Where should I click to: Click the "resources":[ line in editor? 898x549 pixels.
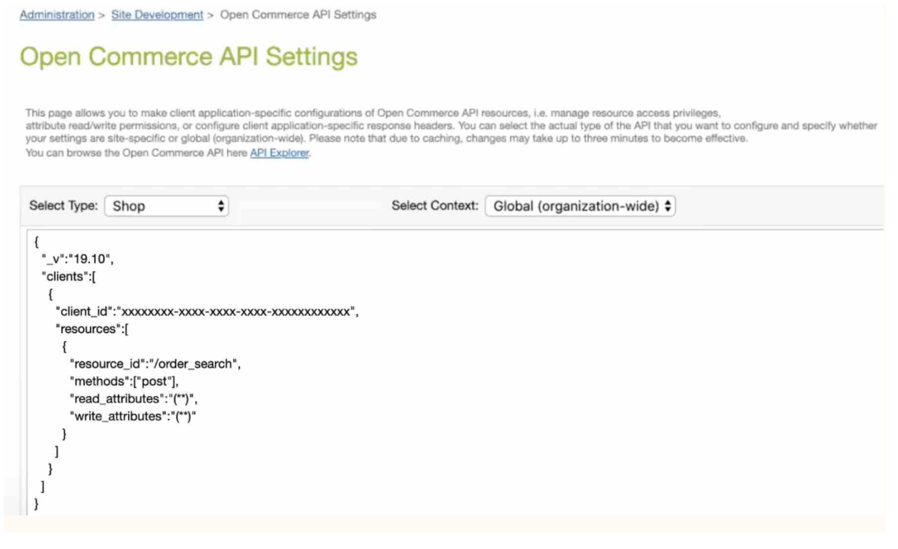click(x=92, y=329)
